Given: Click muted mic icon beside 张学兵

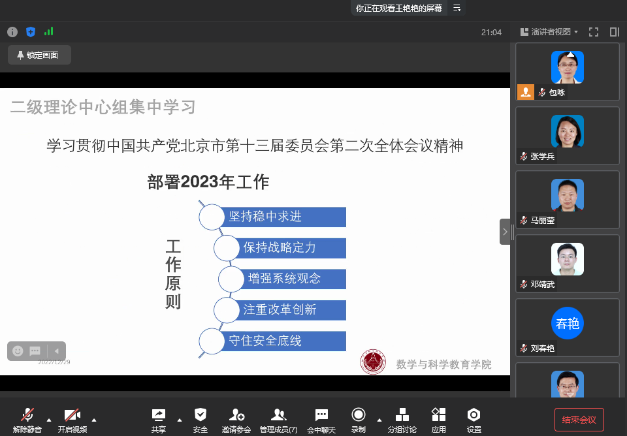Looking at the screenshot, I should pyautogui.click(x=523, y=156).
